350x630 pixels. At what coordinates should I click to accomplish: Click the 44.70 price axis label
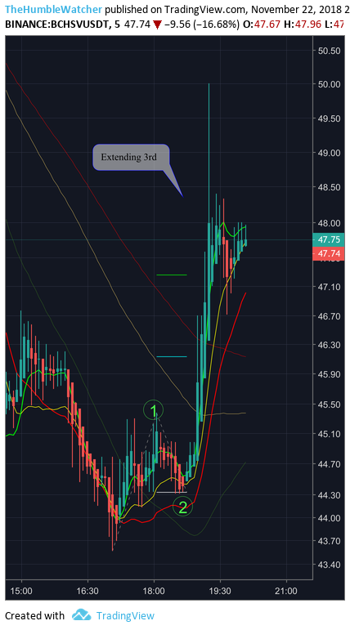pos(329,464)
